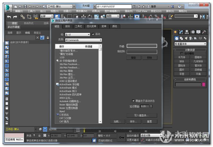Open the 渲染(R) menu
The image size is (213, 147).
pyautogui.click(x=129, y=11)
